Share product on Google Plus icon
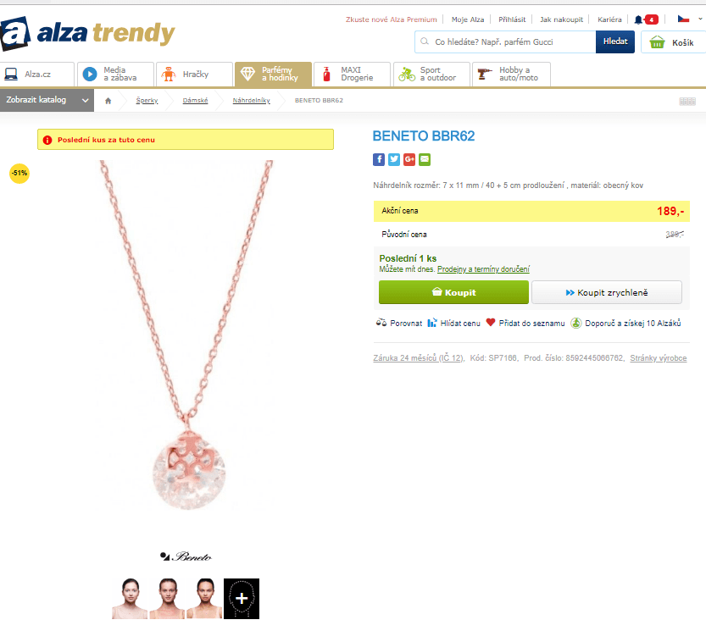 (x=409, y=159)
